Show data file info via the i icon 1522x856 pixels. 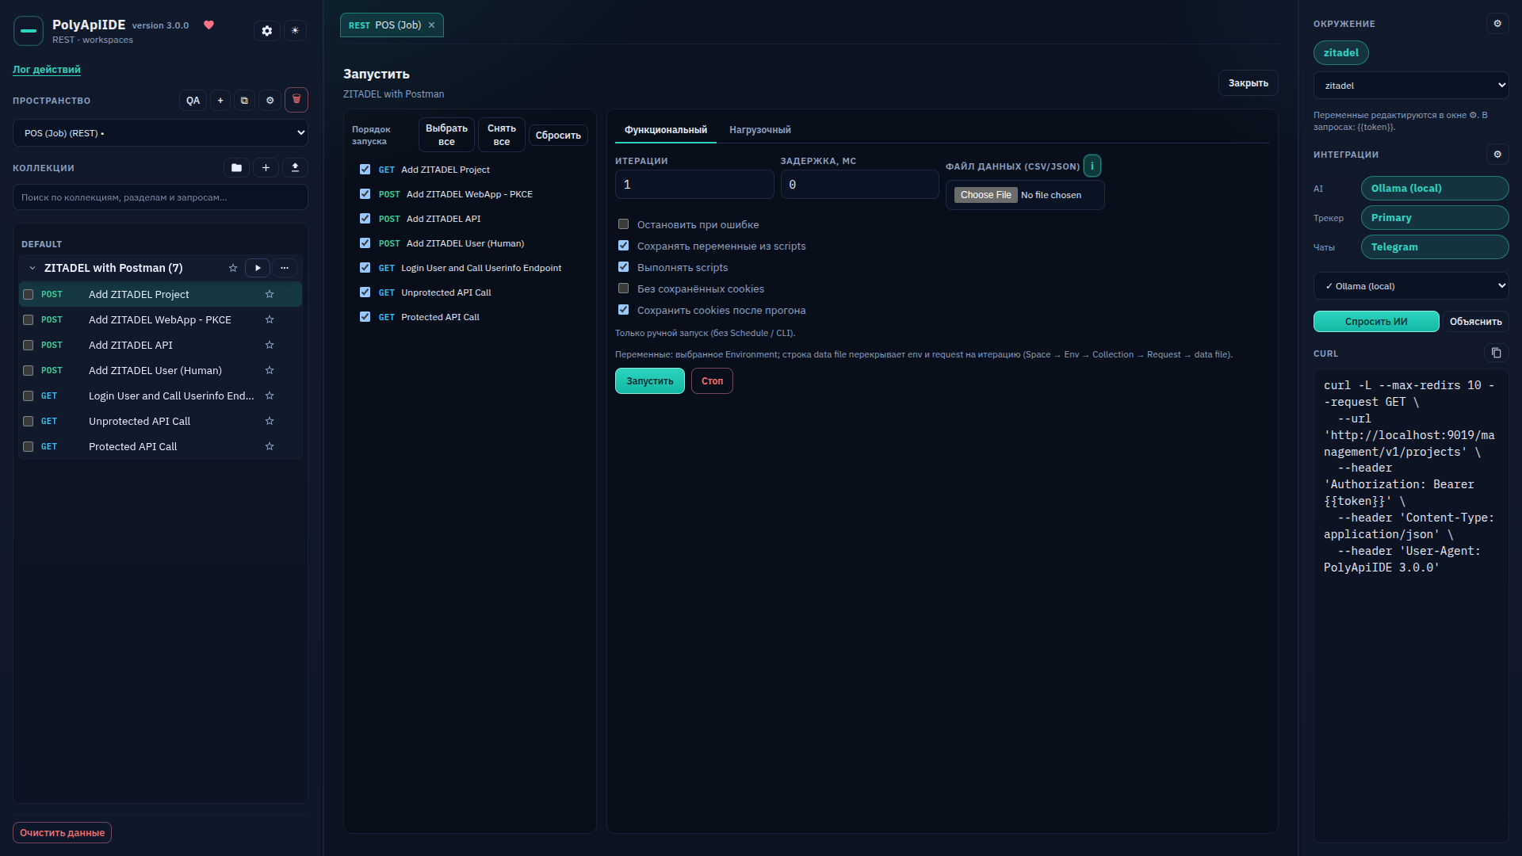(1092, 166)
